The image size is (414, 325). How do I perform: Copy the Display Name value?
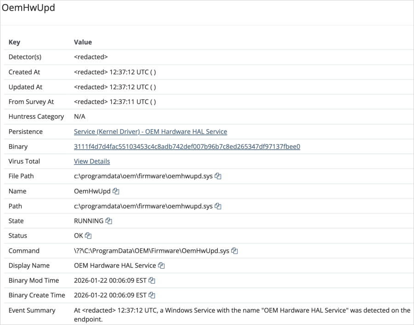coord(161,266)
